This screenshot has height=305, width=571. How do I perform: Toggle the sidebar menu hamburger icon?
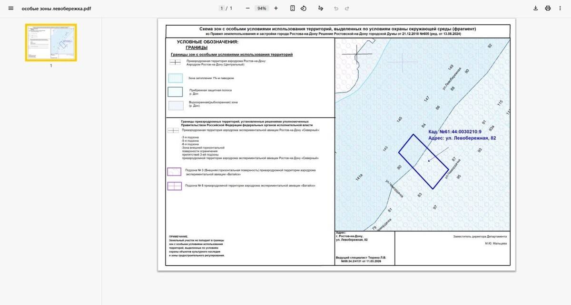pos(11,9)
